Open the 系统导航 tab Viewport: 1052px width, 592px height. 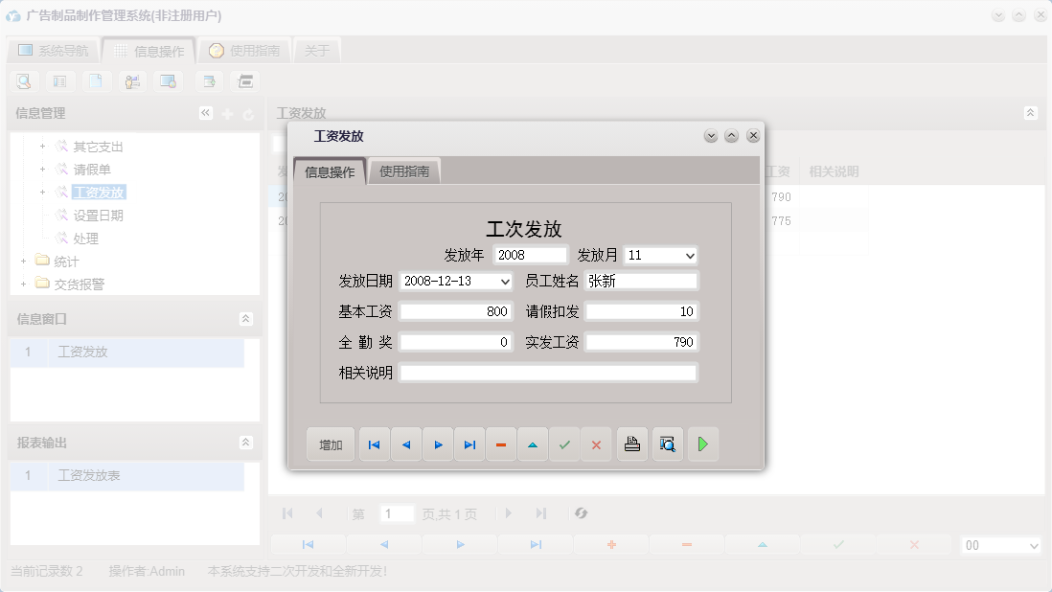click(x=53, y=49)
